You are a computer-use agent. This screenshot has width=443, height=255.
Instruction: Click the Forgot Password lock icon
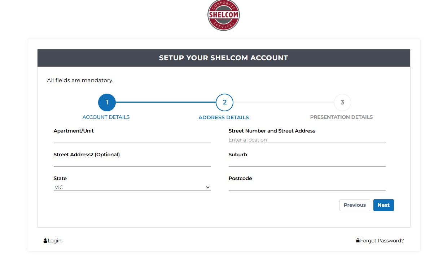(x=358, y=241)
